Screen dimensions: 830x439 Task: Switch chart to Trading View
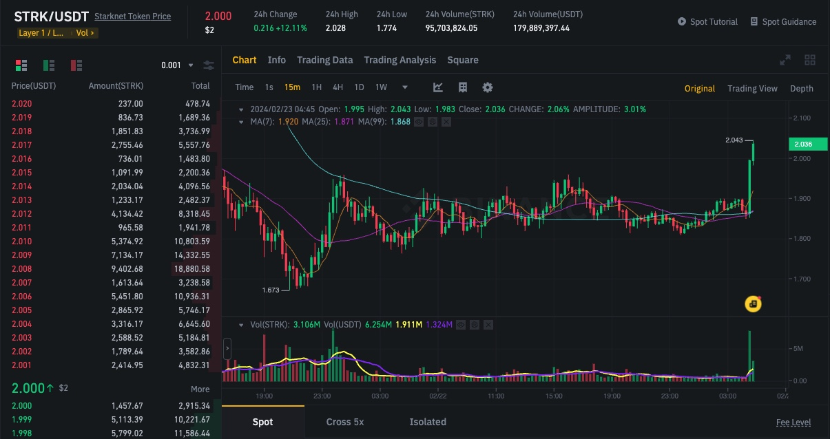[x=753, y=88]
